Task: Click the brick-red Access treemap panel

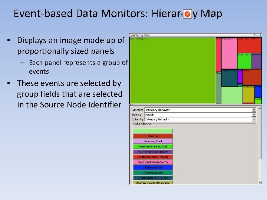Action: click(252, 77)
